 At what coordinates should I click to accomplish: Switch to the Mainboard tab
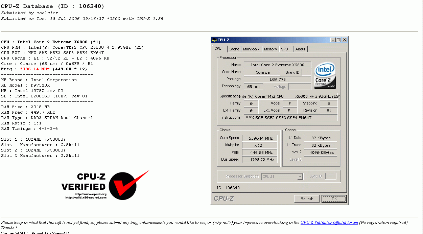pyautogui.click(x=252, y=49)
